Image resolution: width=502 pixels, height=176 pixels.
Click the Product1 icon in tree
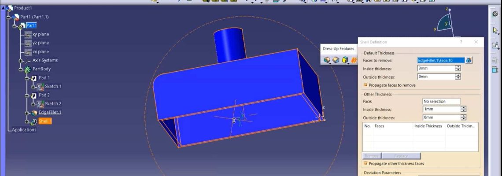click(9, 8)
